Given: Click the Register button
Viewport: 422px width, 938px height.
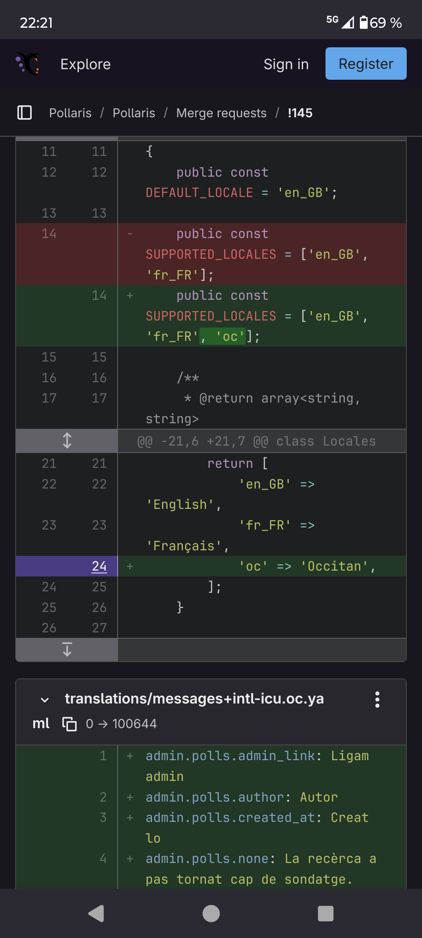Looking at the screenshot, I should (x=366, y=64).
